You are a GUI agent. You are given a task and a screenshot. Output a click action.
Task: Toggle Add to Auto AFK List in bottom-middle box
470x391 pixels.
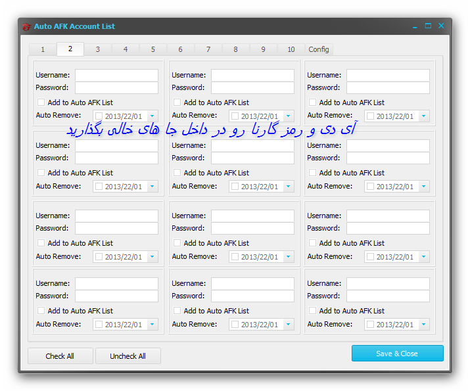pyautogui.click(x=177, y=311)
